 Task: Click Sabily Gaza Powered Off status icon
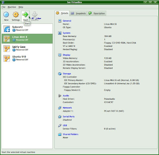click(14, 50)
